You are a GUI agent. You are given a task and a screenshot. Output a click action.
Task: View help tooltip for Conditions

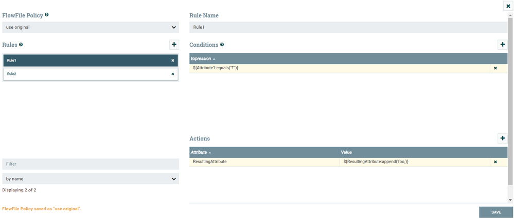tap(222, 45)
